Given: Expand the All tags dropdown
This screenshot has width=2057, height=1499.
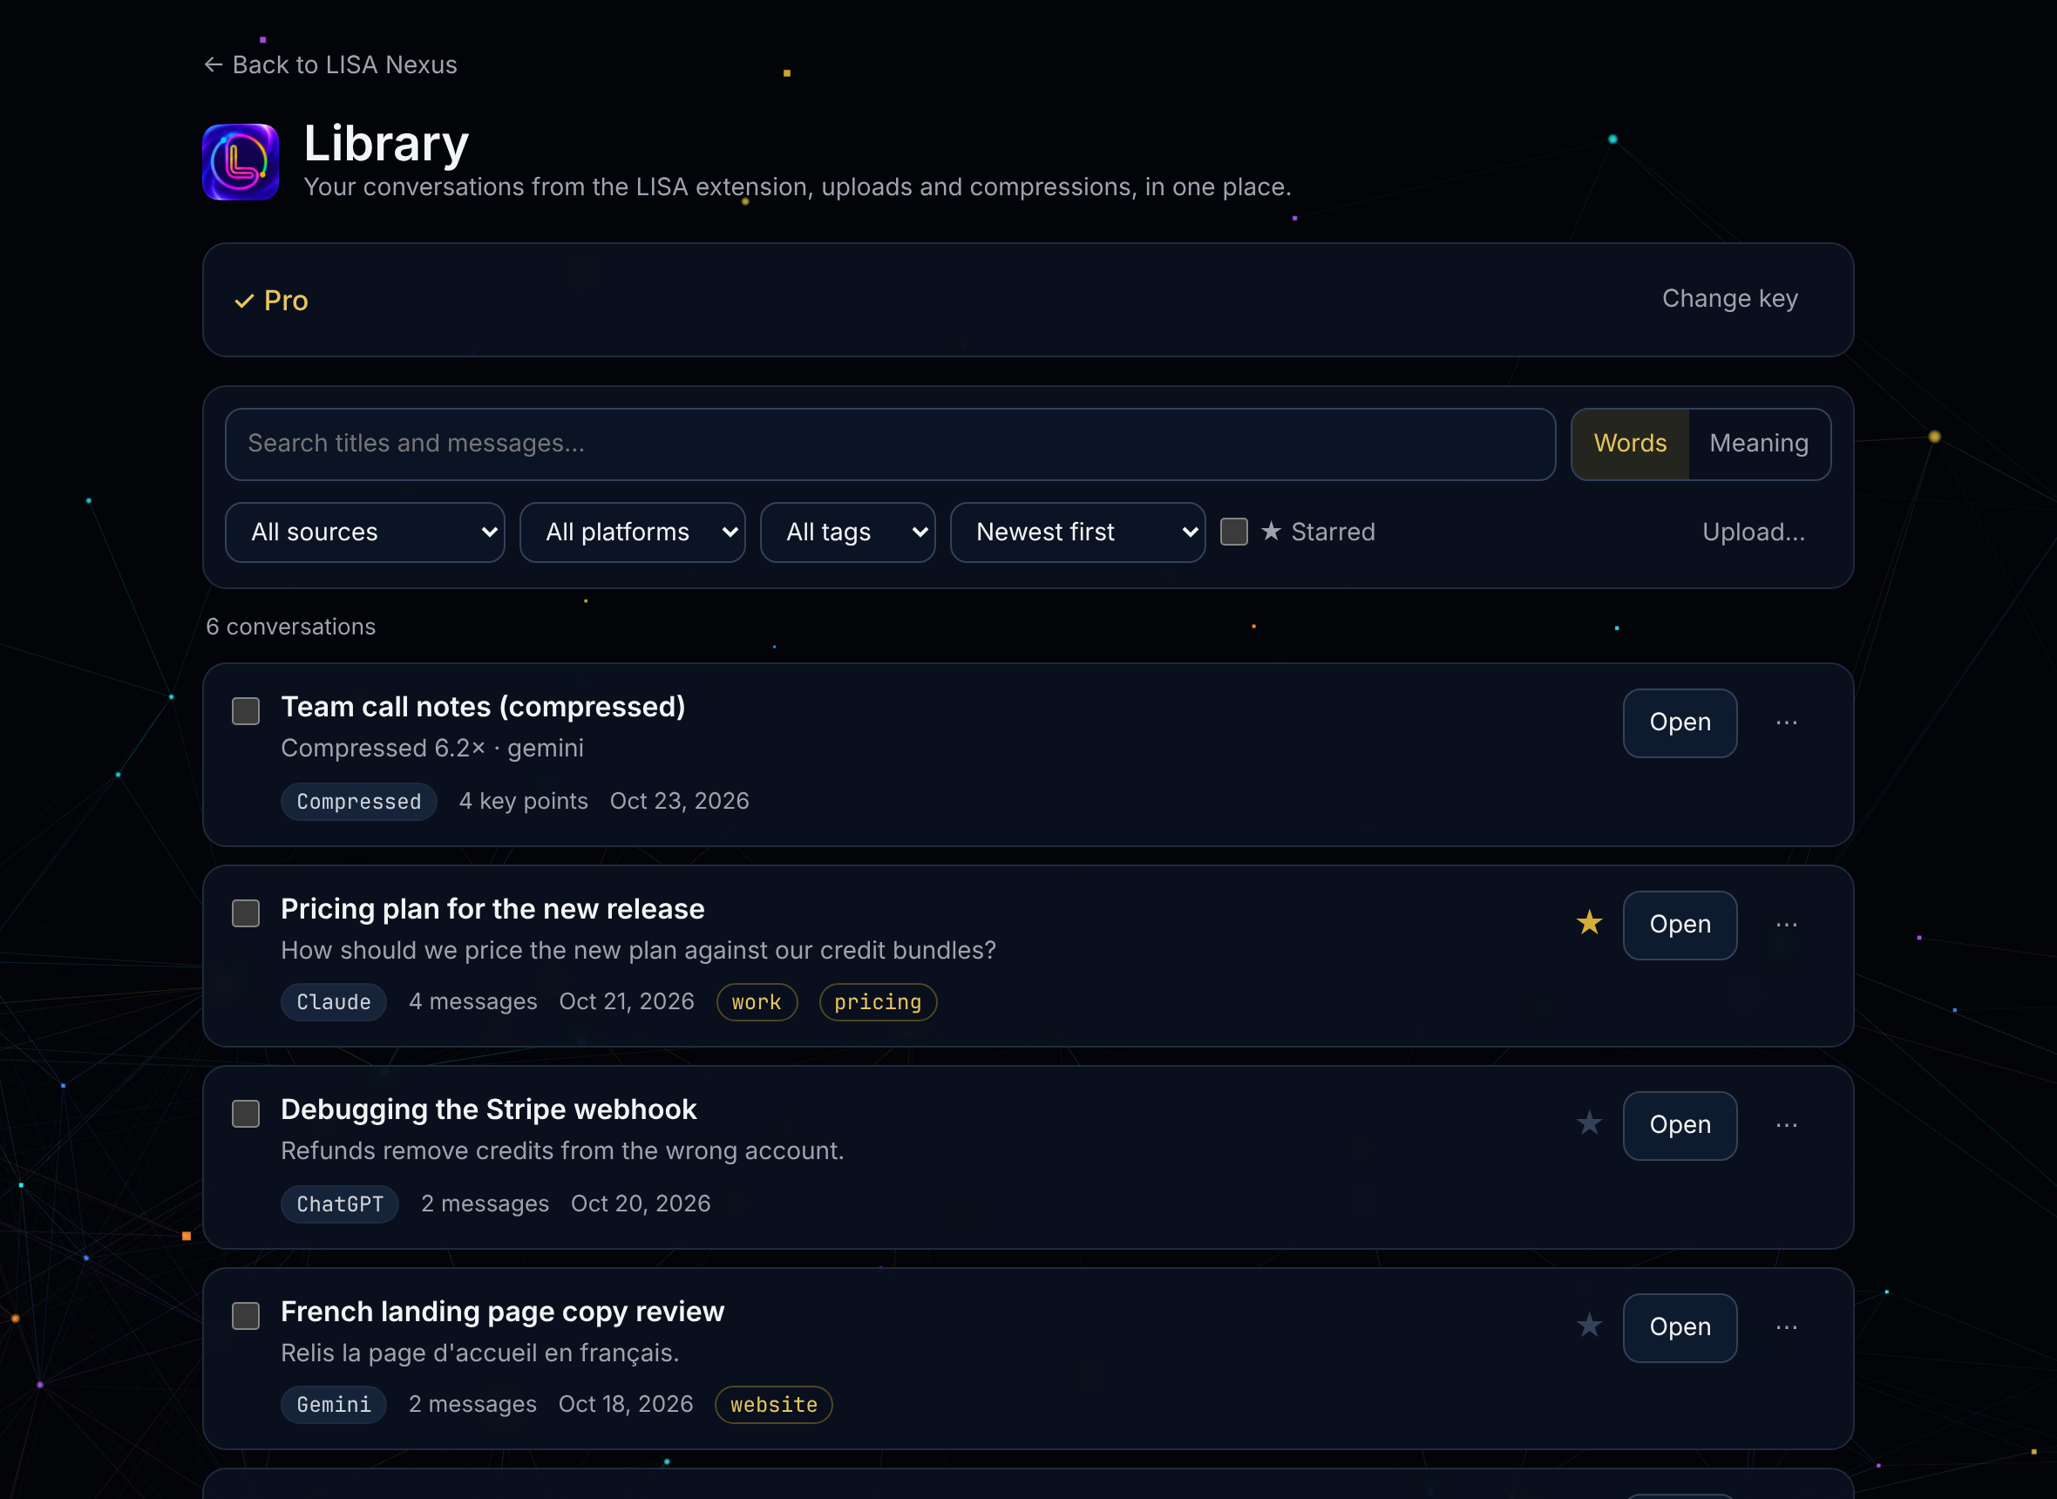Looking at the screenshot, I should click(847, 532).
